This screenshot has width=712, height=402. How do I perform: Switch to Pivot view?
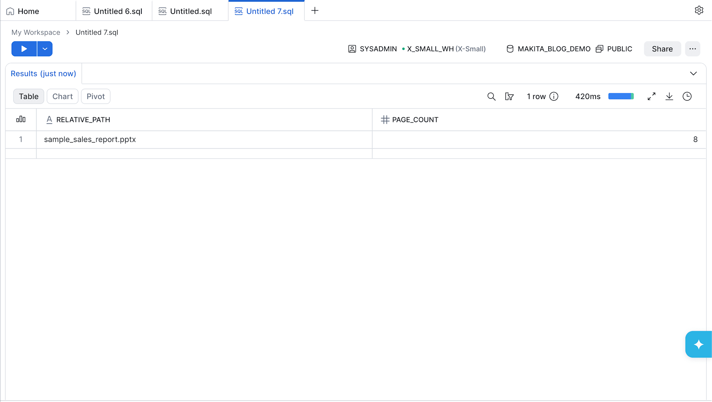[x=95, y=96]
